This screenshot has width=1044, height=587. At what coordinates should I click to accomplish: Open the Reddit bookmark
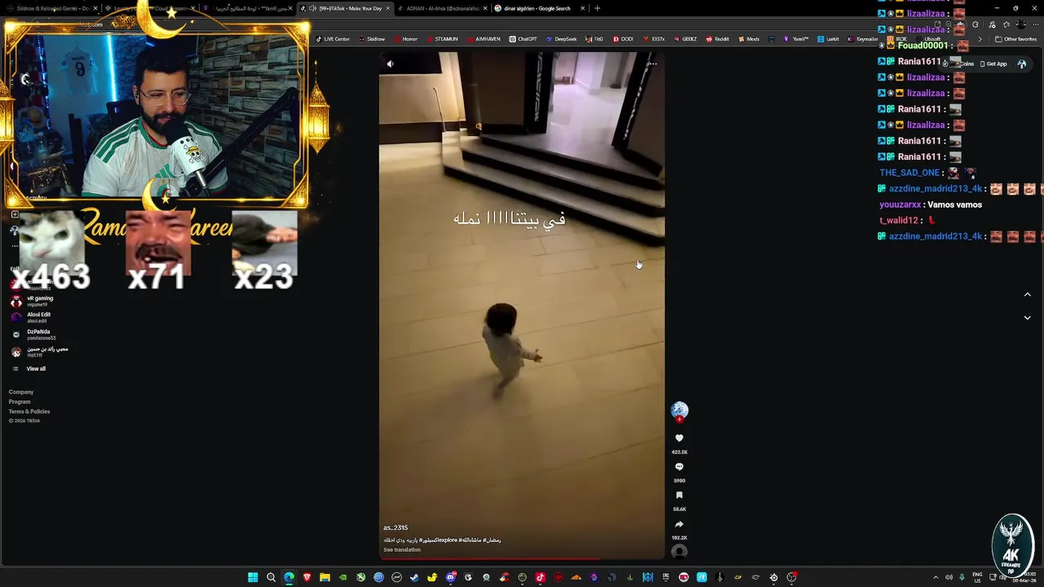click(718, 39)
